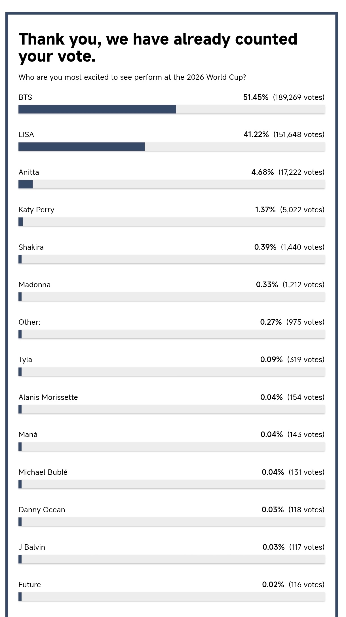Viewport: 346px width, 617px height.
Task: Click the BTS 51.45% vote percentage
Action: [256, 97]
